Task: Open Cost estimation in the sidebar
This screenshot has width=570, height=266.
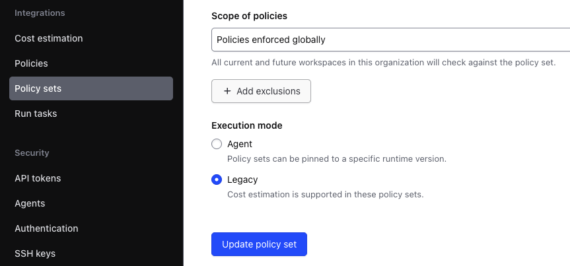Action: click(49, 38)
